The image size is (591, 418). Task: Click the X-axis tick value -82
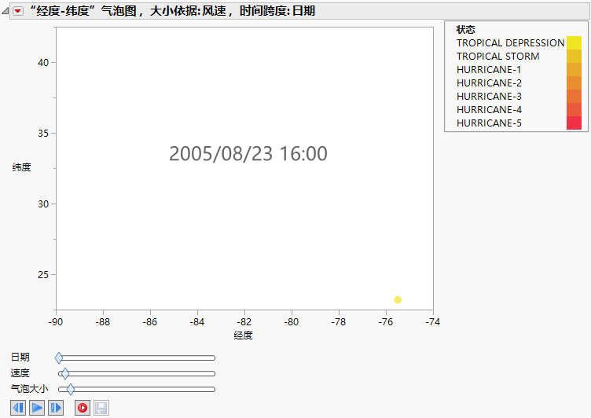coord(244,322)
